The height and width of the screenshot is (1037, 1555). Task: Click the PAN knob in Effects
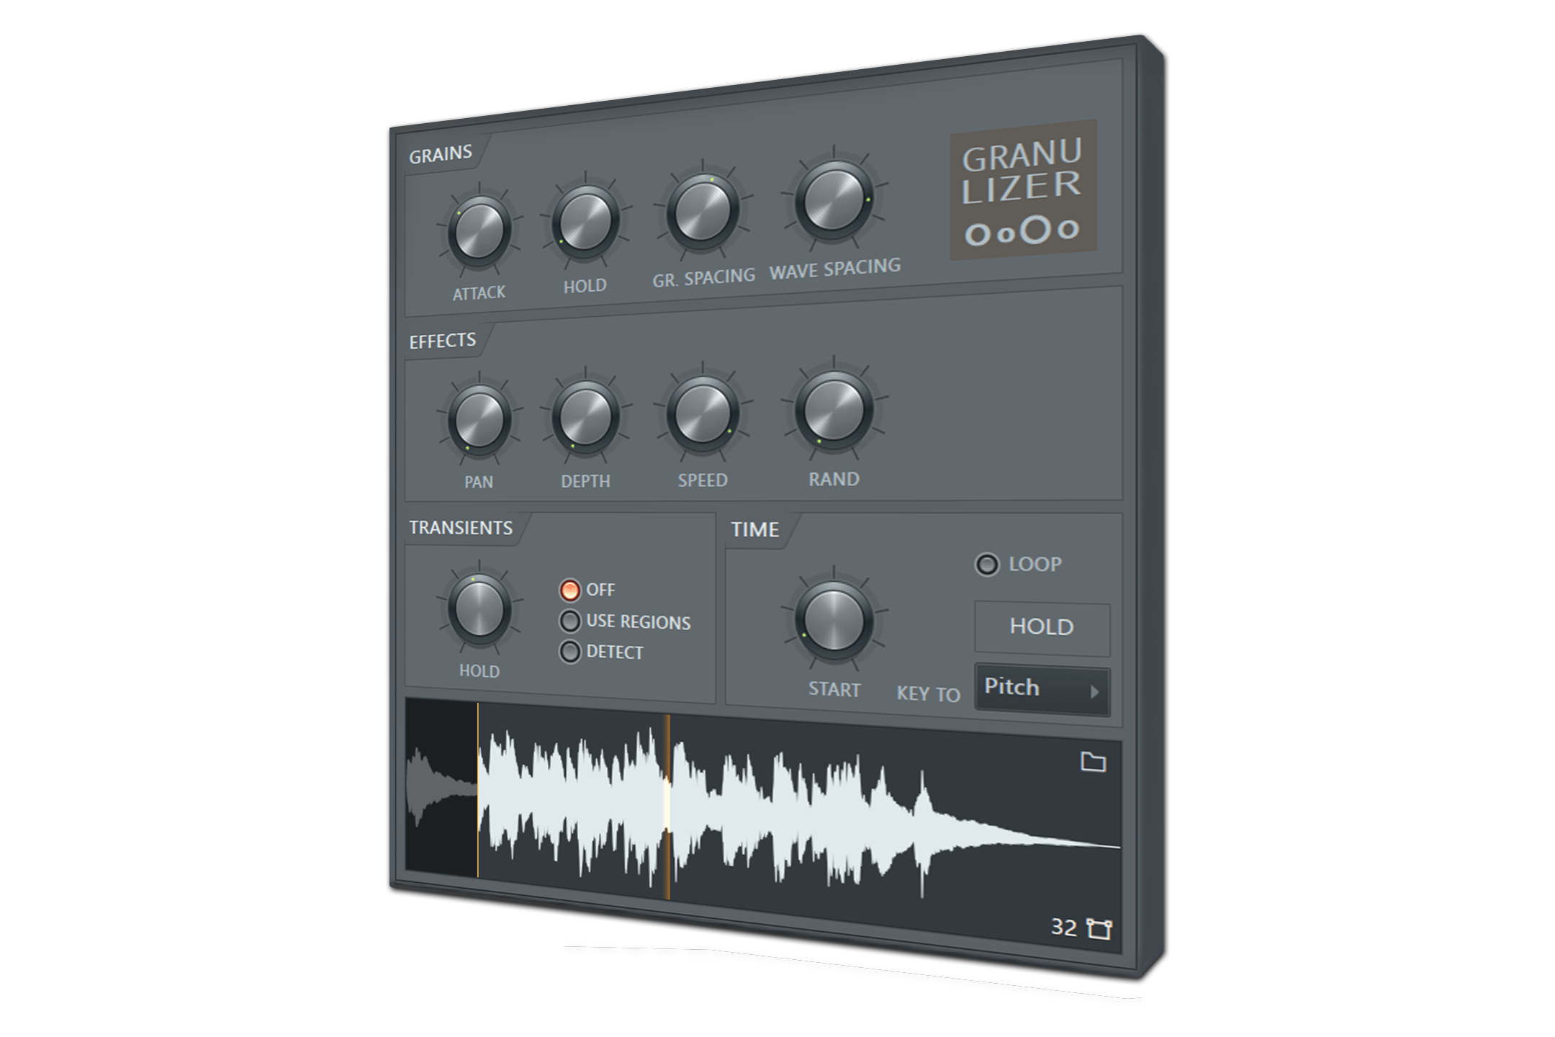(479, 420)
